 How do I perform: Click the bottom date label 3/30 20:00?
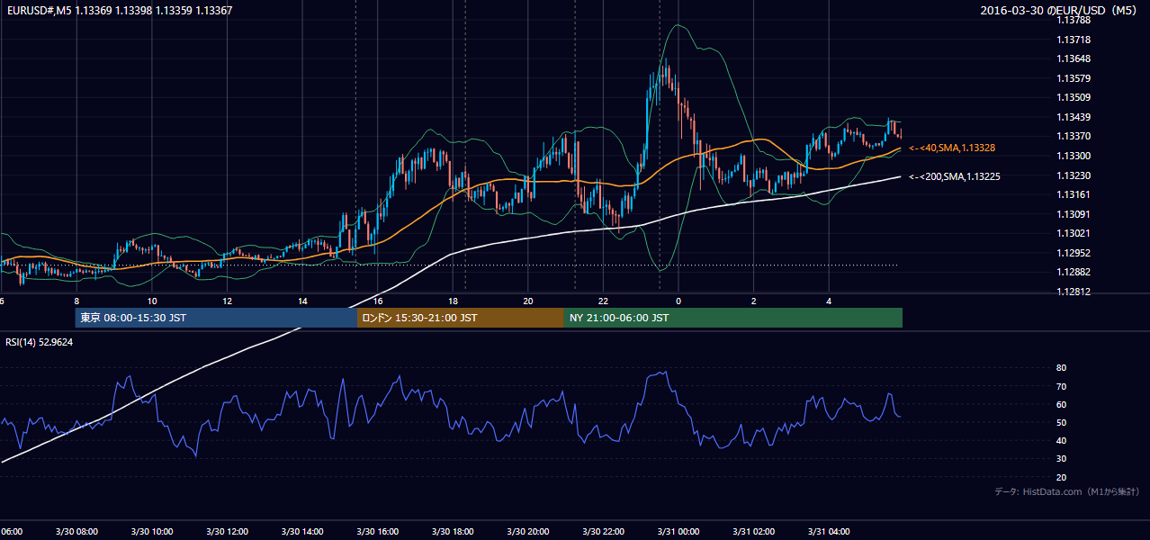point(528,532)
